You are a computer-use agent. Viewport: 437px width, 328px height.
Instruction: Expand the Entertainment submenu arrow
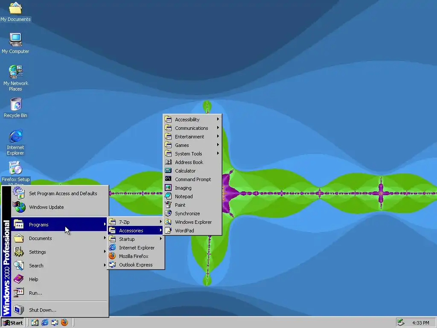click(x=218, y=136)
